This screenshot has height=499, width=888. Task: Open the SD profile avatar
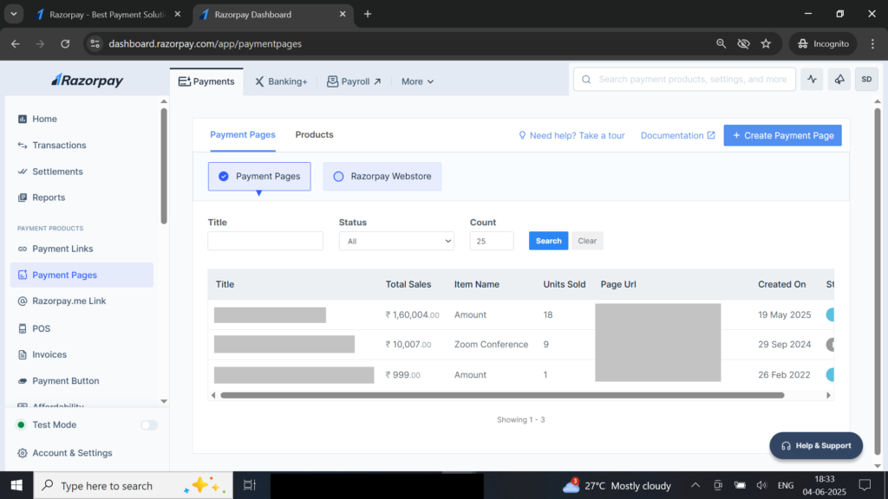(865, 80)
